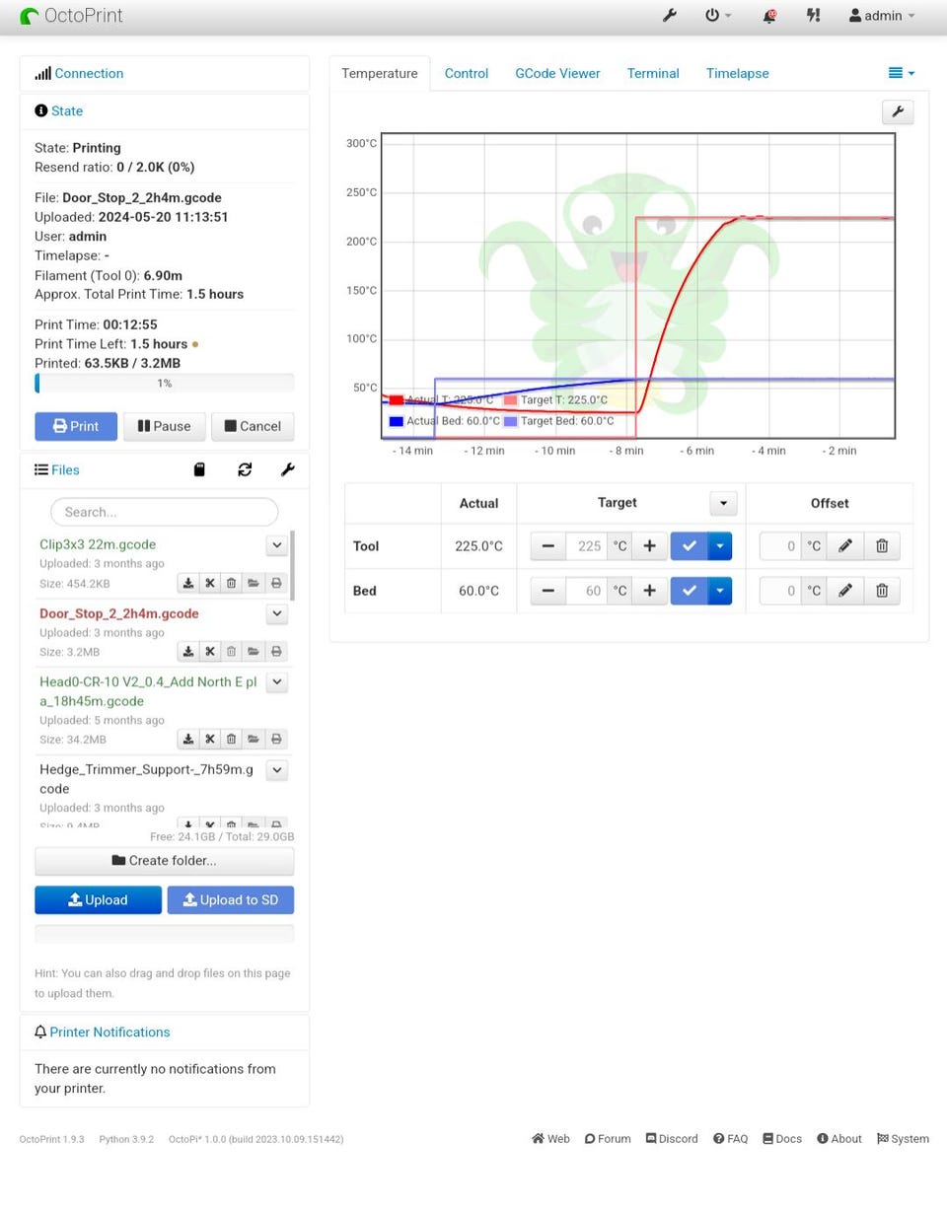Decrease Tool target temperature
This screenshot has height=1211, width=947.
[x=547, y=545]
